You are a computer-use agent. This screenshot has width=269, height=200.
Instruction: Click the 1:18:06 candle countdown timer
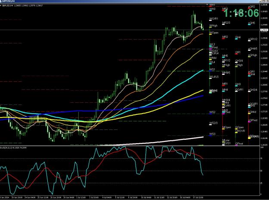[241, 13]
